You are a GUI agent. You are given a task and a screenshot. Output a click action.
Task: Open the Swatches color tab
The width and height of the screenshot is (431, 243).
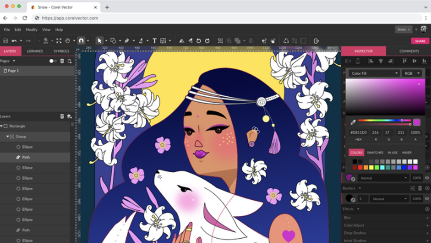point(375,152)
